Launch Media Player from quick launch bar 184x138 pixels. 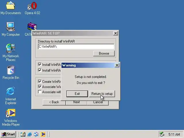click(x=43, y=134)
